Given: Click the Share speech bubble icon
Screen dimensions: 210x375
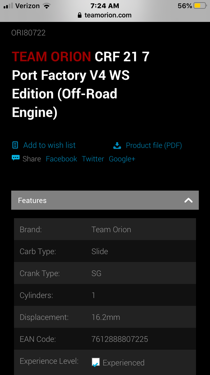Looking at the screenshot, I should (x=16, y=158).
